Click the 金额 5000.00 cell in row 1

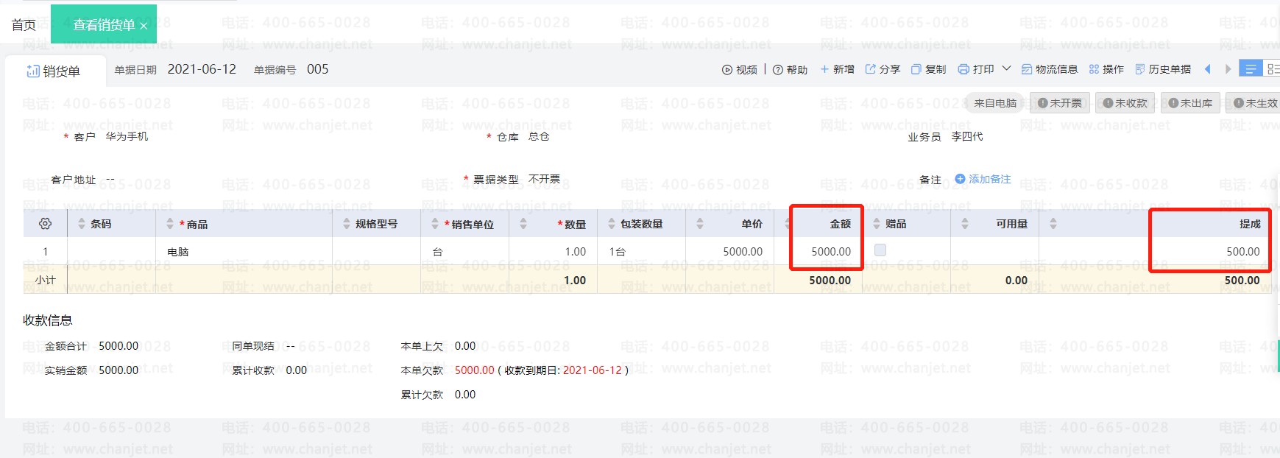pyautogui.click(x=818, y=251)
